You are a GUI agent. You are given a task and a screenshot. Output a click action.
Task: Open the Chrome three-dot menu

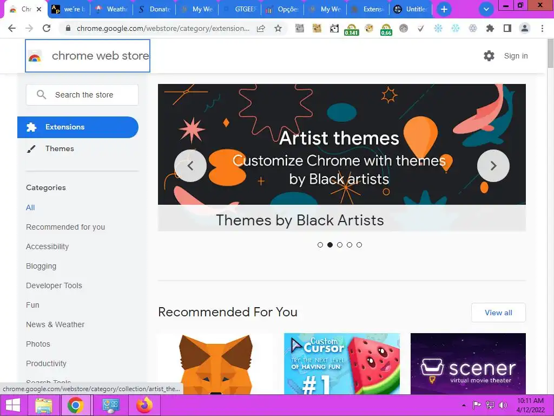click(542, 28)
